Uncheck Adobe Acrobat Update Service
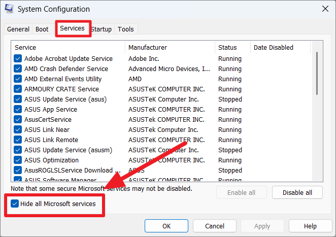 point(18,58)
